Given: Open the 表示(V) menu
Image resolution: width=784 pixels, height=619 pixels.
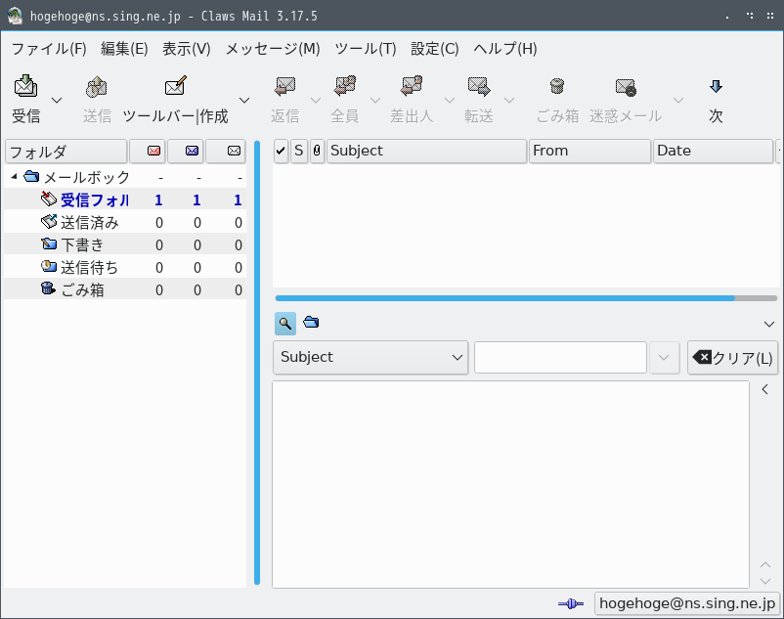Looking at the screenshot, I should pyautogui.click(x=187, y=49).
